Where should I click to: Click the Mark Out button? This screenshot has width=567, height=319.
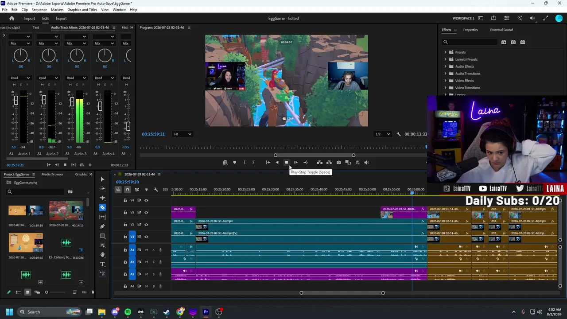pos(253,163)
